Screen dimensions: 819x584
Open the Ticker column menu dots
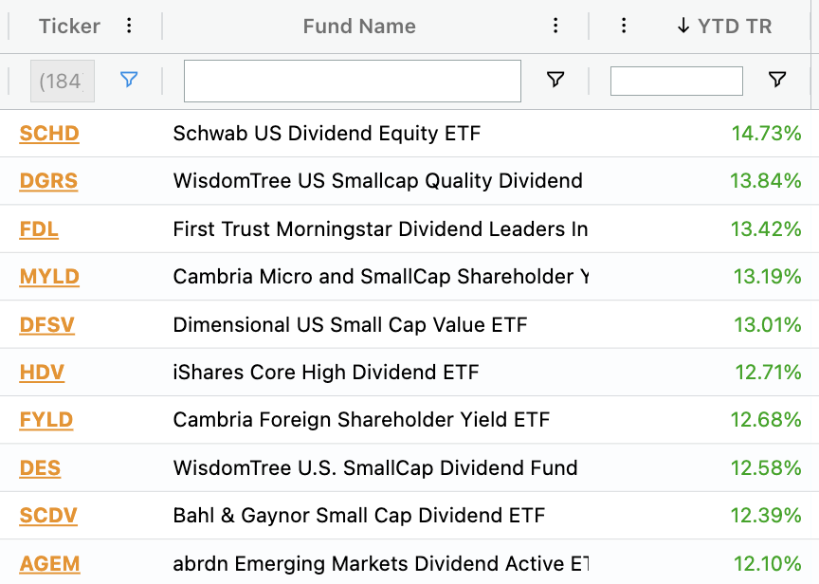(x=130, y=26)
